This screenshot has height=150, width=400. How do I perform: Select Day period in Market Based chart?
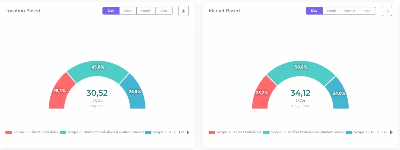click(x=314, y=11)
